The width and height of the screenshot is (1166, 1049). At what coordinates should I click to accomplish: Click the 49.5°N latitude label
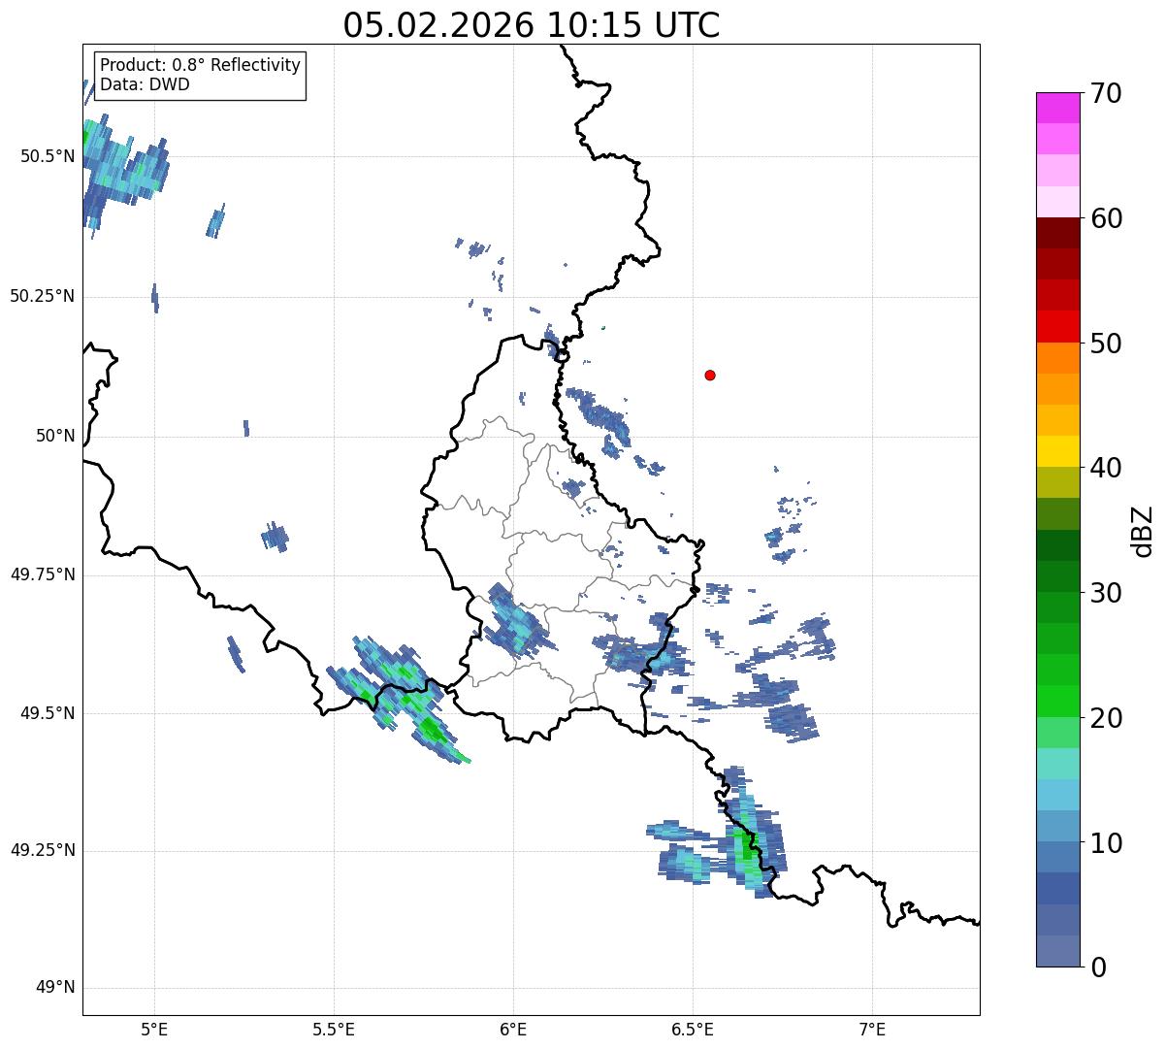[47, 713]
